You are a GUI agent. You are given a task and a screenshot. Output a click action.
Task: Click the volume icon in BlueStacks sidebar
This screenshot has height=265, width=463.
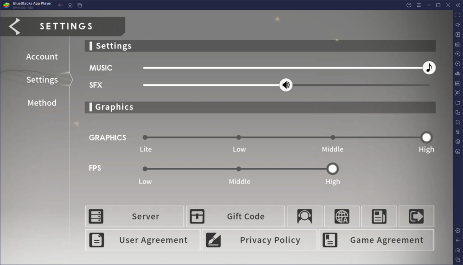tap(458, 24)
